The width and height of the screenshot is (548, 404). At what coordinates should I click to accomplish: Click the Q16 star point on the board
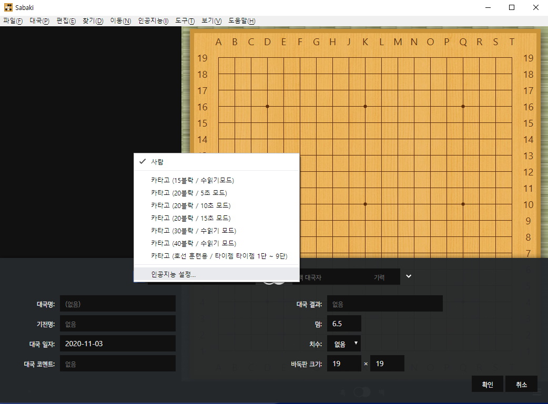pos(463,107)
